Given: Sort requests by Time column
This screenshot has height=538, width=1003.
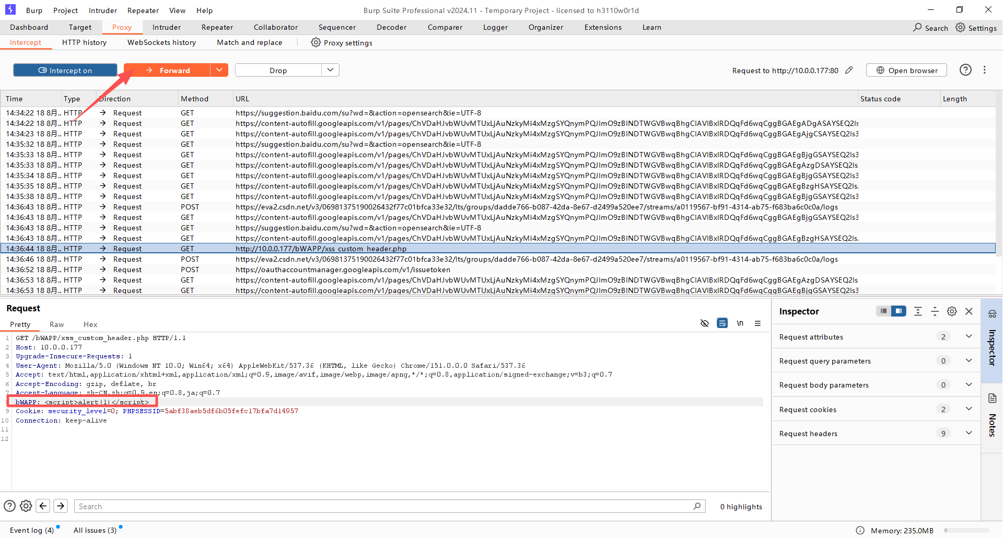Looking at the screenshot, I should point(30,99).
